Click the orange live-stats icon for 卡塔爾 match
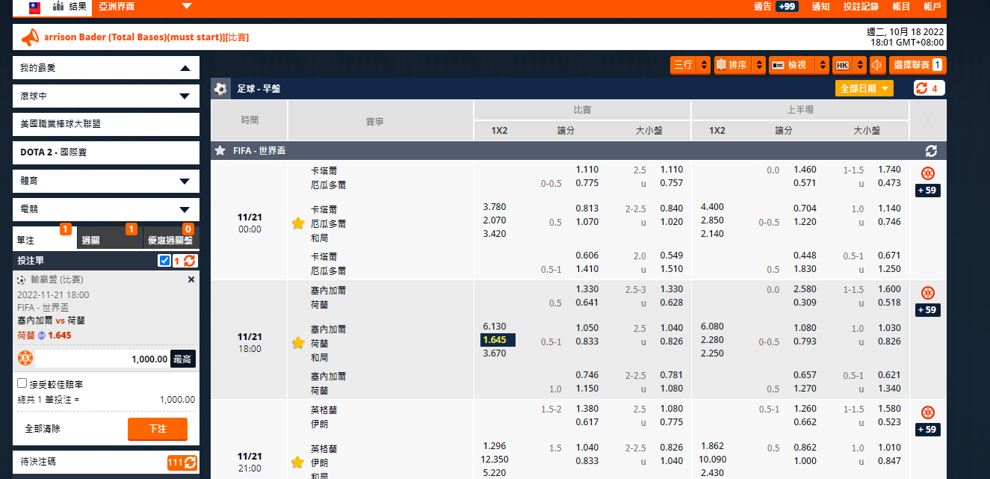The height and width of the screenshot is (479, 990). (x=928, y=173)
